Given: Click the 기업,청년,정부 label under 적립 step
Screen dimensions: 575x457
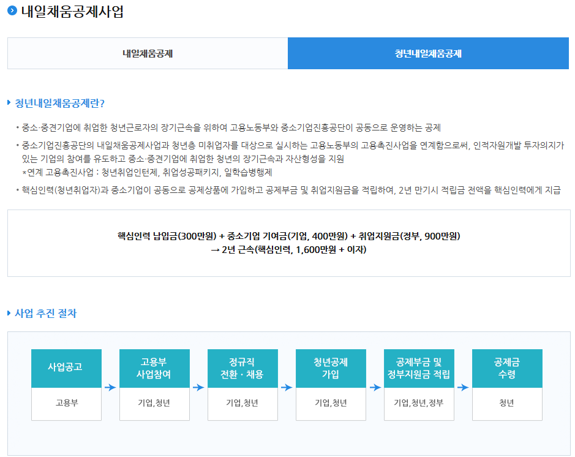Looking at the screenshot, I should point(419,403).
